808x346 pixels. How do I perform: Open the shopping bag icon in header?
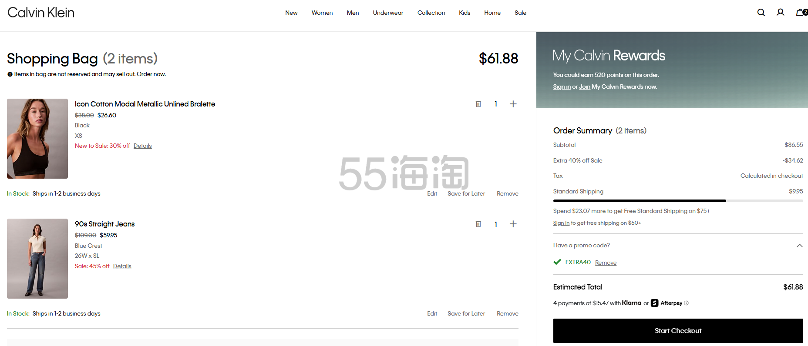click(800, 13)
